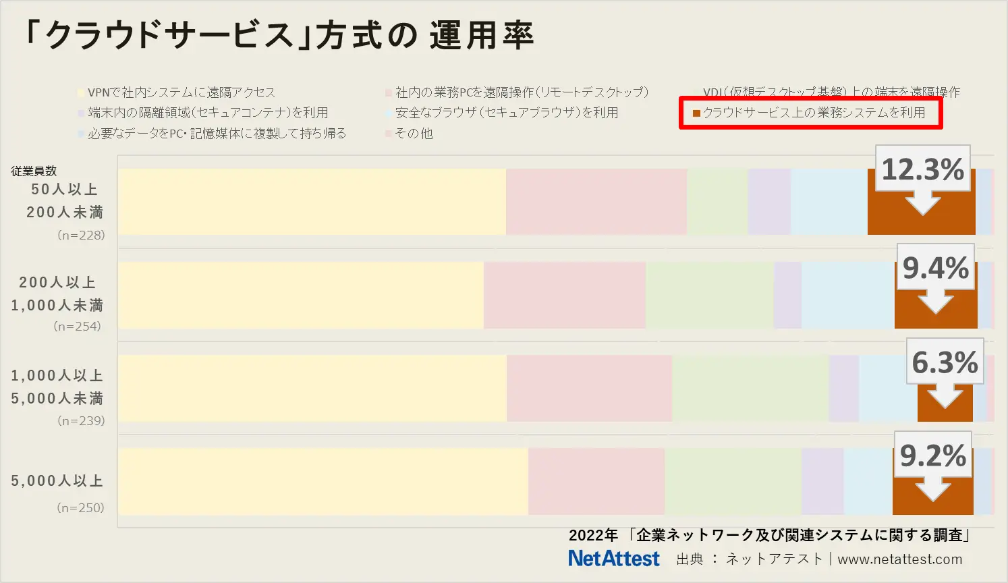This screenshot has width=1008, height=583.
Task: Click the 200人未満 row label
Action: (65, 213)
